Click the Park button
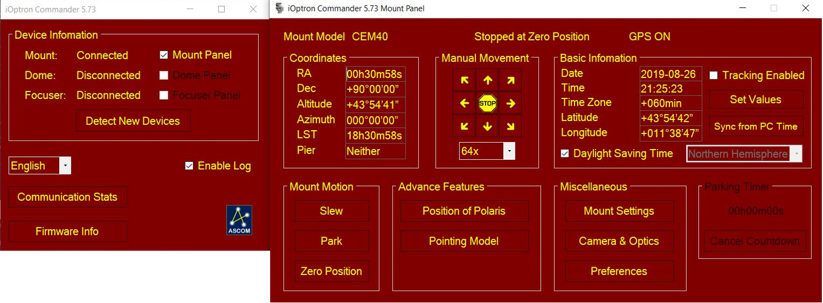The width and height of the screenshot is (823, 303). click(332, 241)
